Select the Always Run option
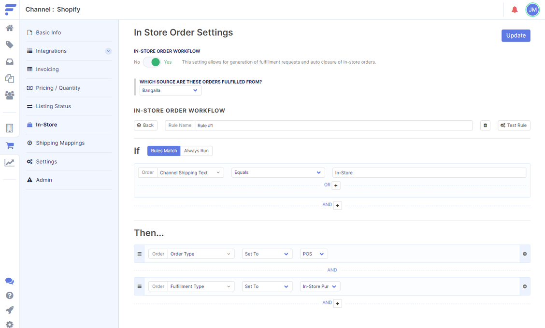This screenshot has width=545, height=328. tap(196, 151)
